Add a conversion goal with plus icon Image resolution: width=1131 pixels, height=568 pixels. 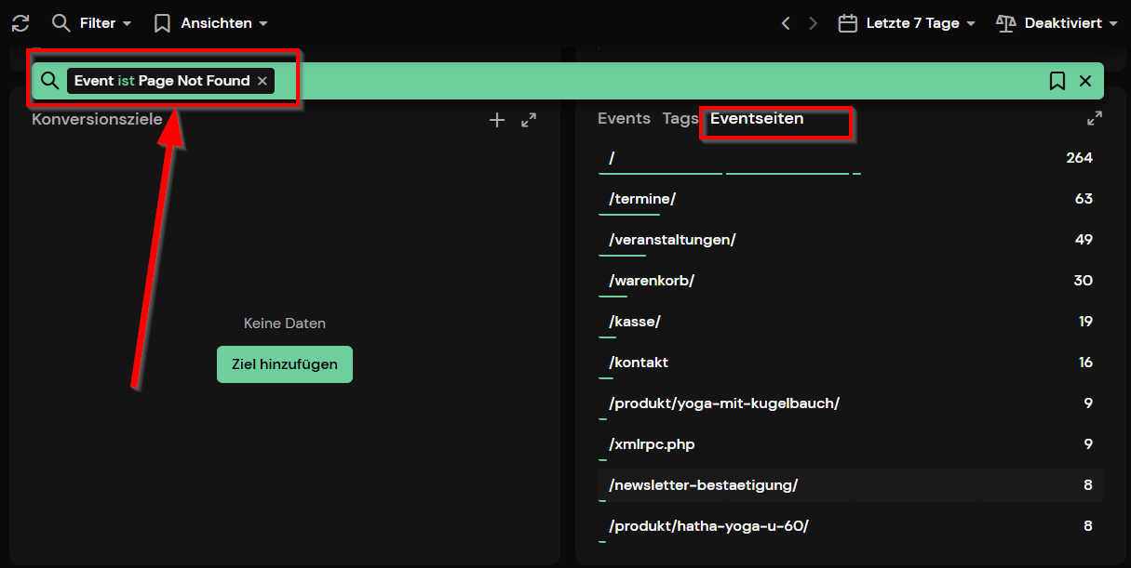(x=497, y=120)
